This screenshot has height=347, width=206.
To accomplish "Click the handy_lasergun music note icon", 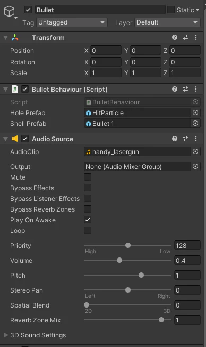I will (x=88, y=152).
